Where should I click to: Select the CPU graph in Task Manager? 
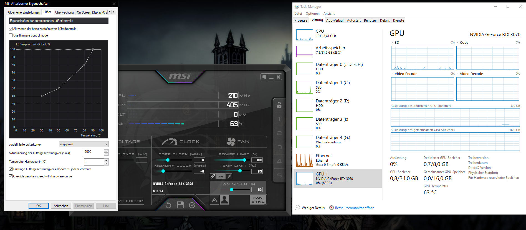(304, 35)
